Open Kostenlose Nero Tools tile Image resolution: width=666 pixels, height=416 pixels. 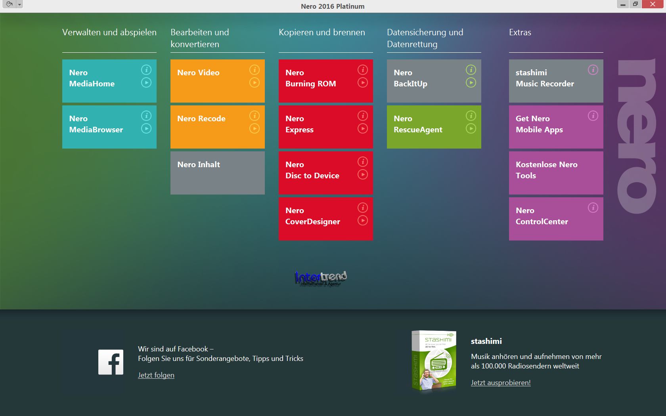coord(556,173)
